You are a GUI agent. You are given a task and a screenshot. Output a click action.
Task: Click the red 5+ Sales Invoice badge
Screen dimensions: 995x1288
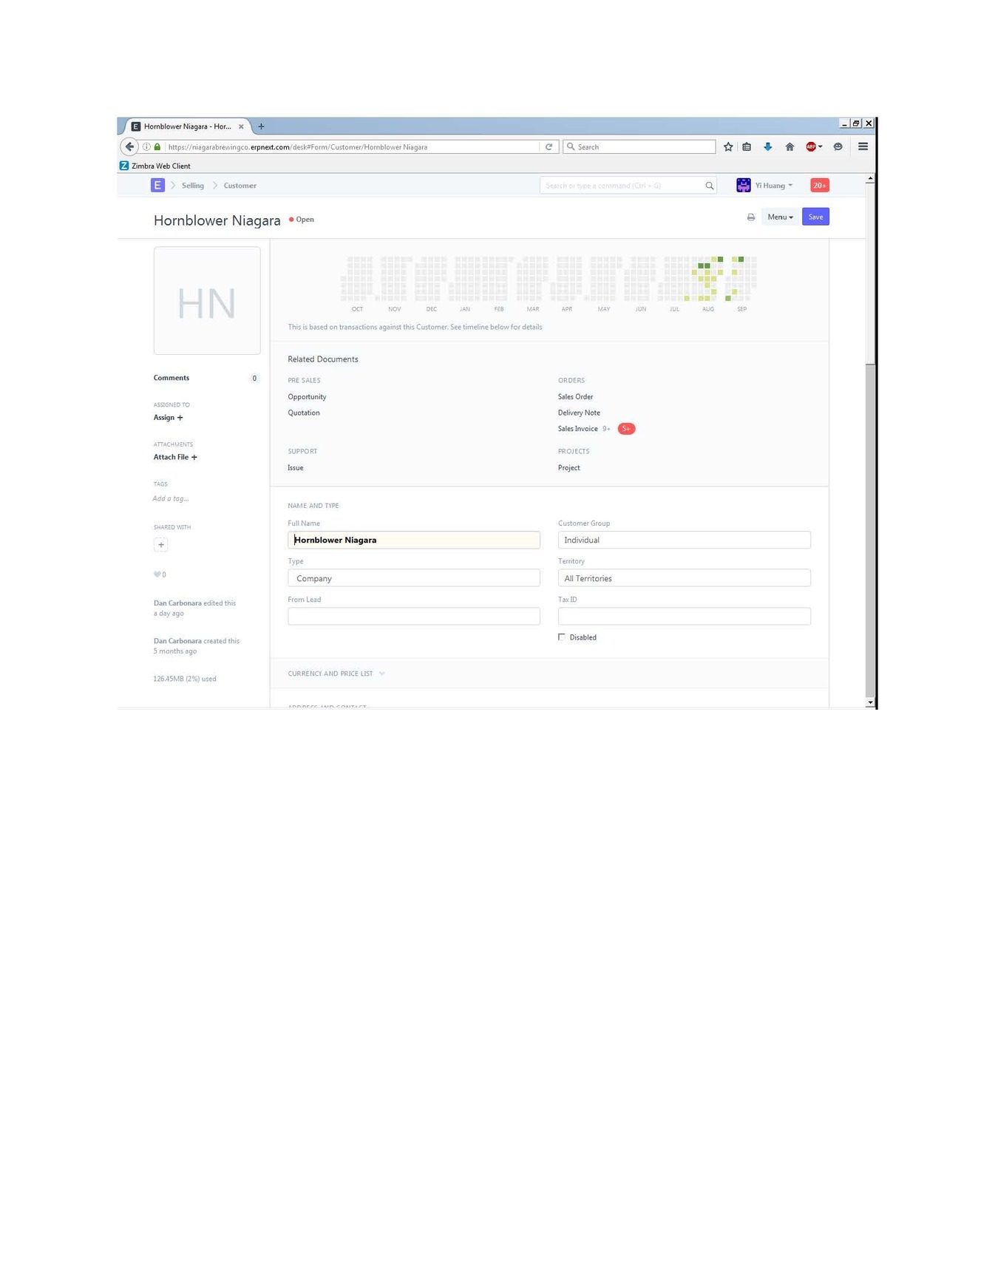tap(626, 429)
